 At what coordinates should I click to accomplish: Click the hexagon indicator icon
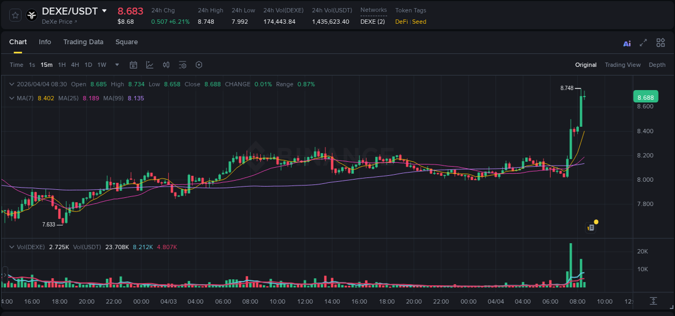coord(199,65)
